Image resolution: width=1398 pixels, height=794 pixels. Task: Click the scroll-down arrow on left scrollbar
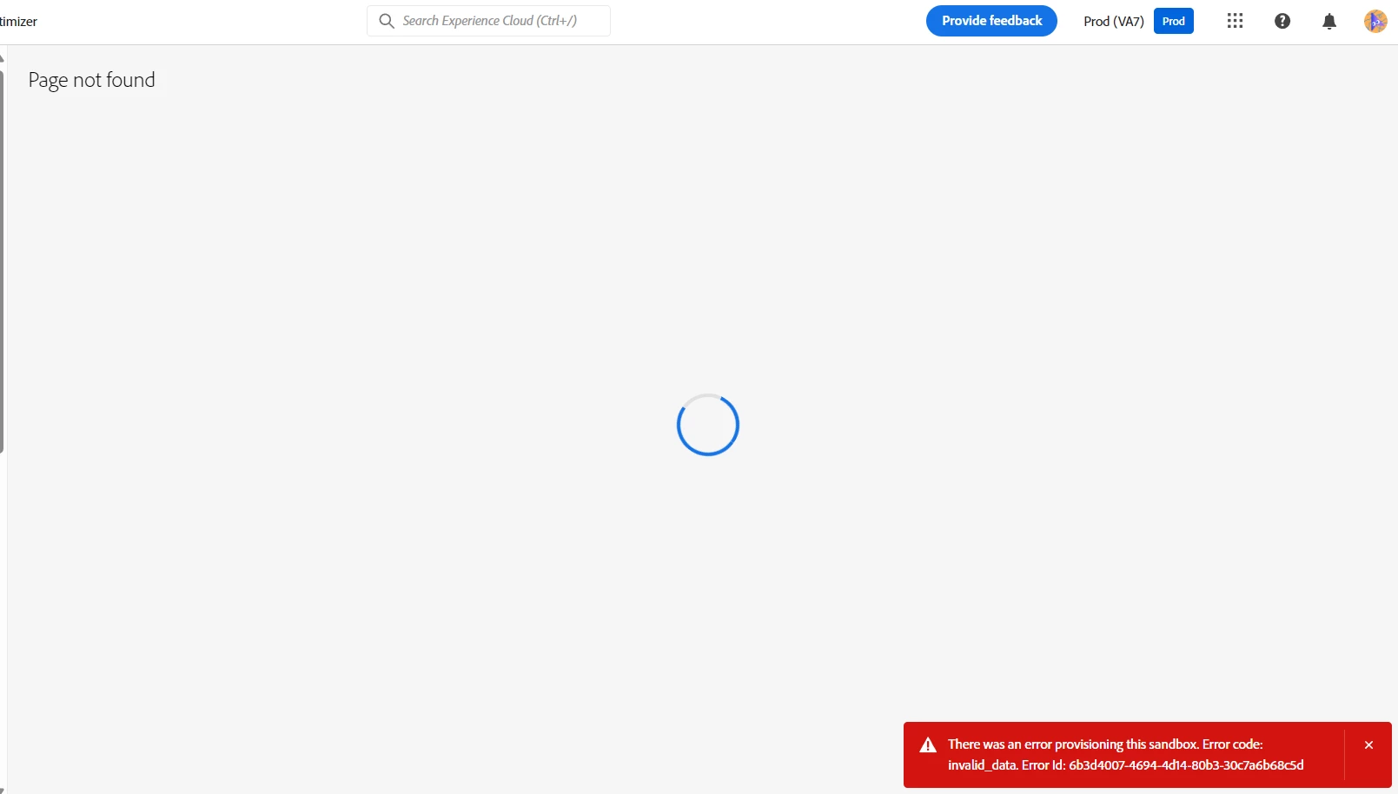point(2,789)
